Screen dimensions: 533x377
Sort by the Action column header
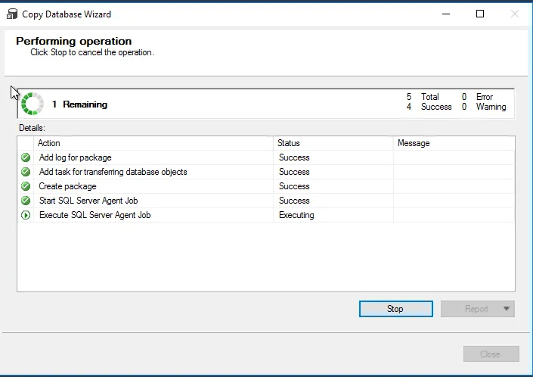tap(151, 143)
